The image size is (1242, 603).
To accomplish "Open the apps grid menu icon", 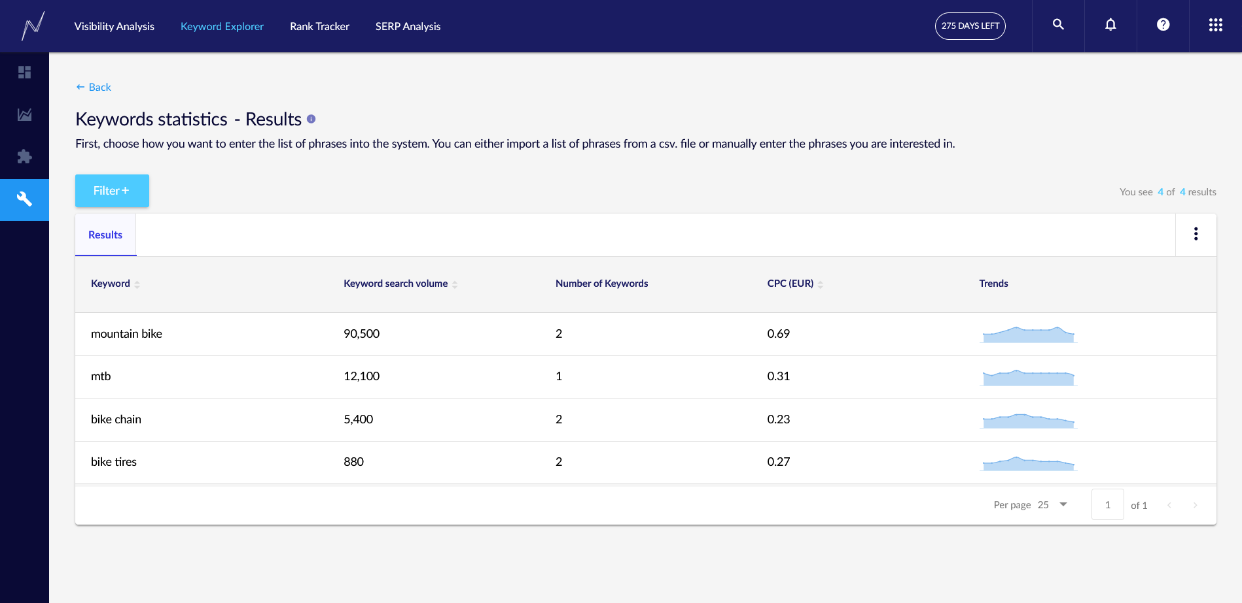I will (1215, 25).
